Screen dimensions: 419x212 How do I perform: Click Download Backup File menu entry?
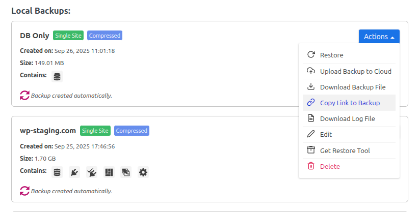coord(352,87)
